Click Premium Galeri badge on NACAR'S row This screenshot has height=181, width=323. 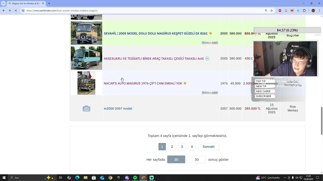click(x=210, y=93)
